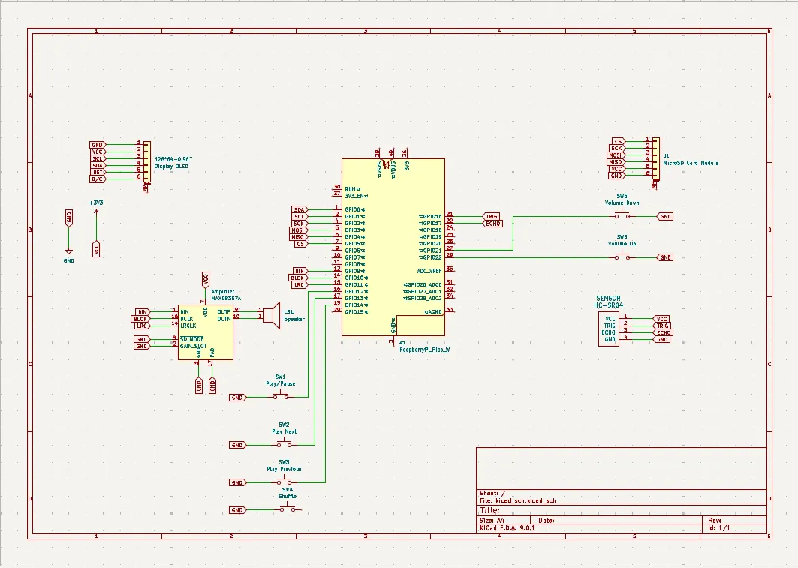798x568 pixels.
Task: Click the BLCK label at Pico GPIO10
Action: click(x=297, y=278)
